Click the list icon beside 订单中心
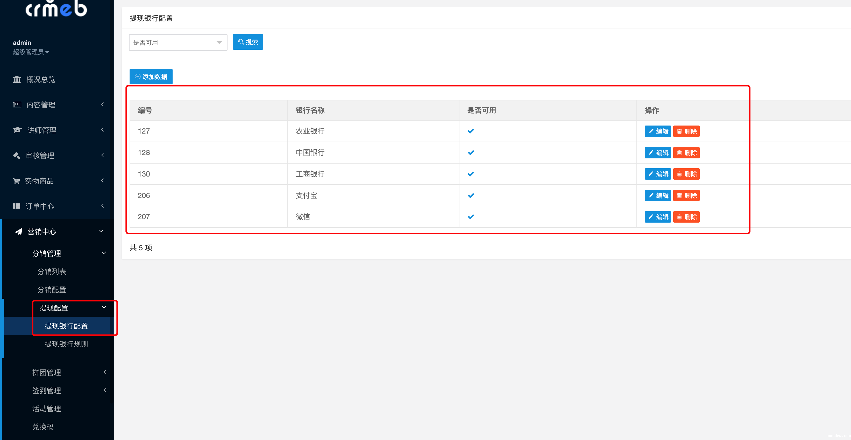851x440 pixels. tap(17, 206)
